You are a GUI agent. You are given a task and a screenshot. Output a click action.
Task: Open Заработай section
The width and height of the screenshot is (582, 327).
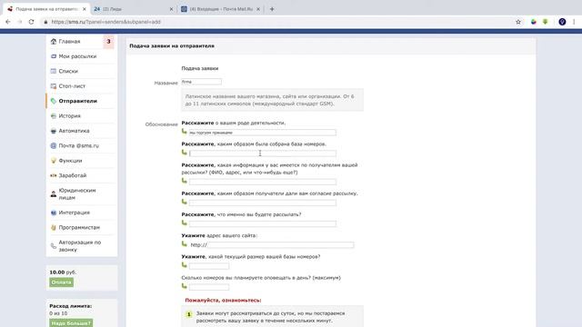73,175
